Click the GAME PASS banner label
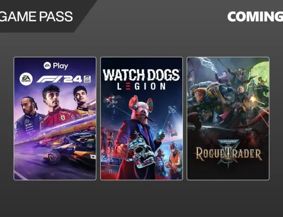 pyautogui.click(x=36, y=17)
